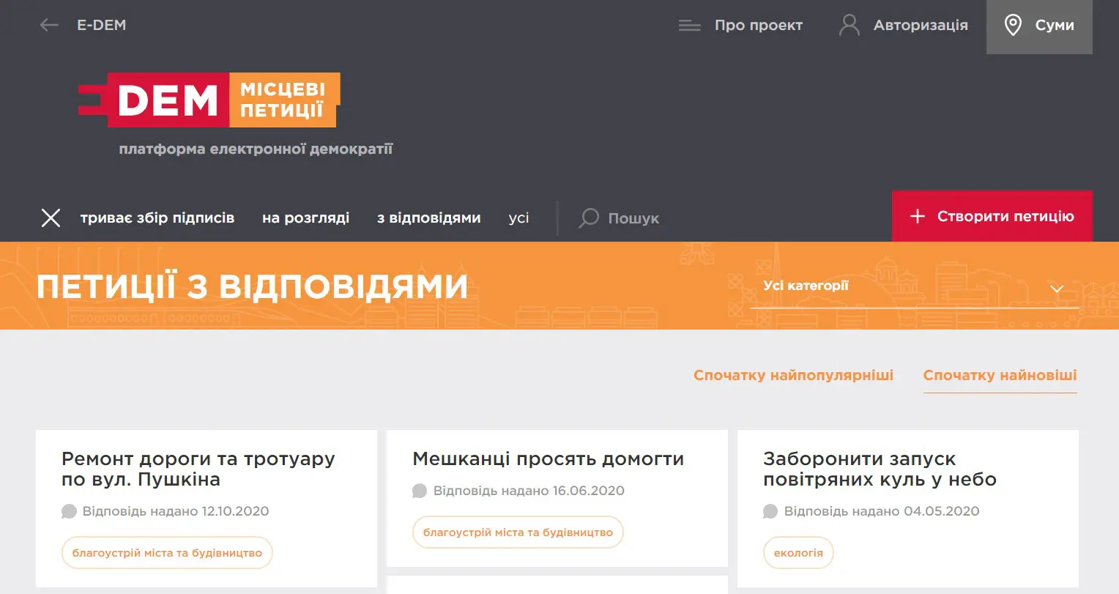The height and width of the screenshot is (594, 1119).
Task: Switch to the на розгляді tab
Action: coord(305,218)
